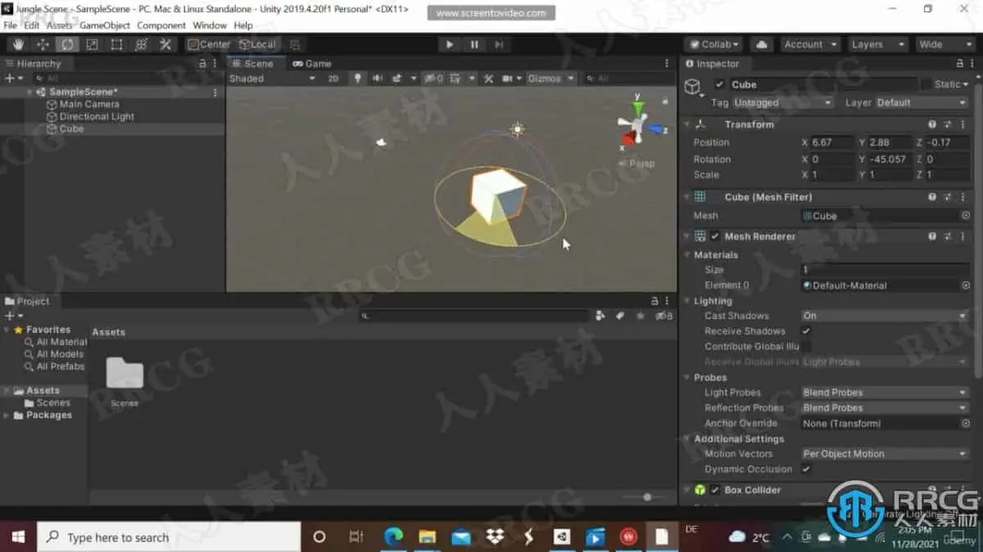Select the Rect tool
983x552 pixels.
[116, 44]
